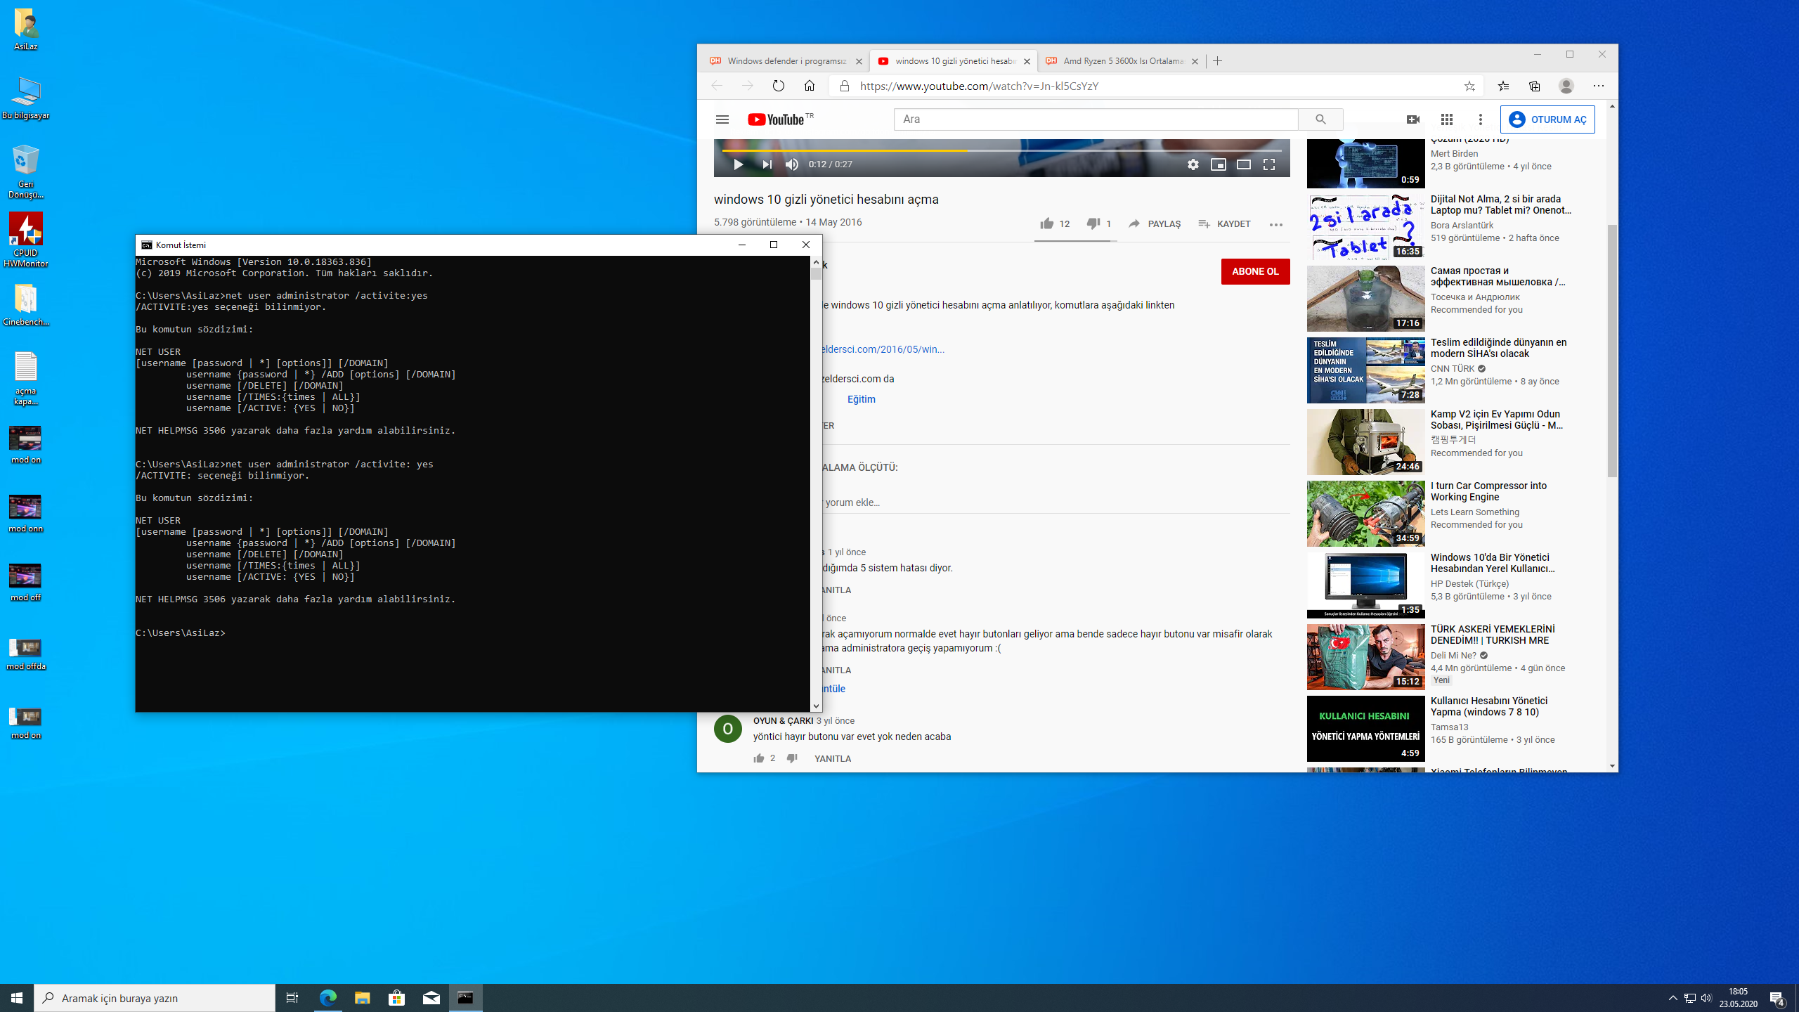
Task: Click the browser address bar URL
Action: pos(978,86)
